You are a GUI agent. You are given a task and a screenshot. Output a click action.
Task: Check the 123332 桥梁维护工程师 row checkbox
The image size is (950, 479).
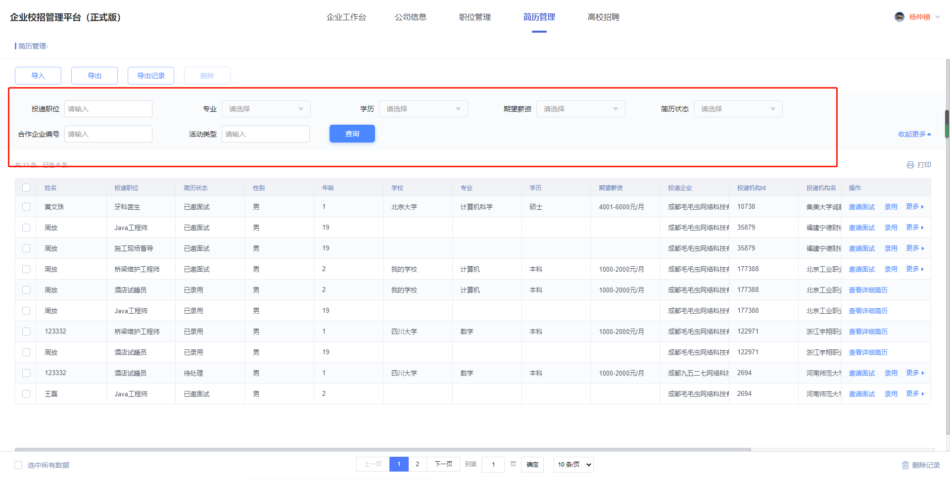(26, 332)
